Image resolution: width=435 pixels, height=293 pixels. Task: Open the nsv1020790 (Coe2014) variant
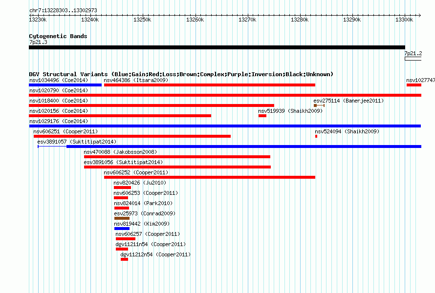pos(225,95)
